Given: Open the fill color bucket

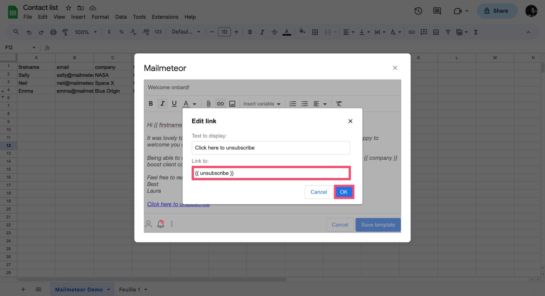Looking at the screenshot, I should tap(302, 31).
